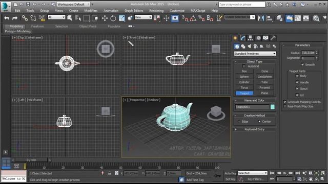Click the teapot object color swatch
This screenshot has width=328, height=184.
coord(272,107)
